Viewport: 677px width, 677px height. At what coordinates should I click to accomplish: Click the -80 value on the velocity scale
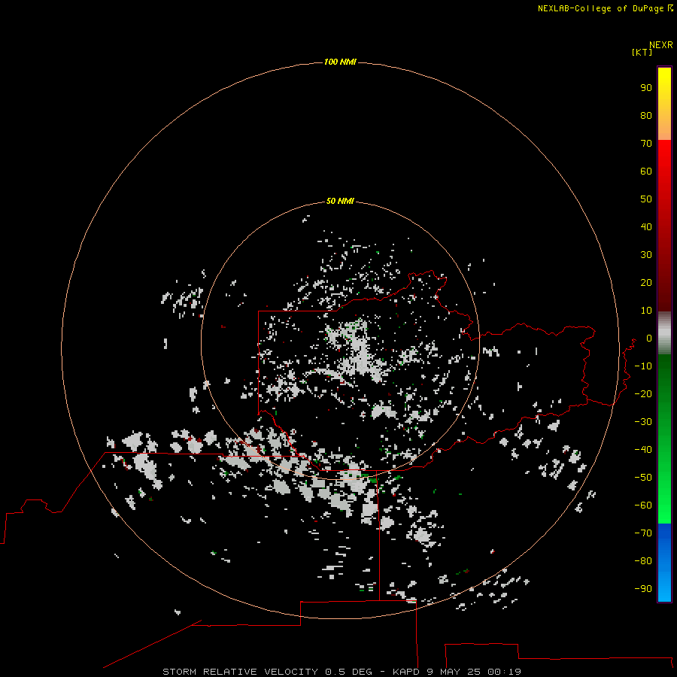(643, 561)
